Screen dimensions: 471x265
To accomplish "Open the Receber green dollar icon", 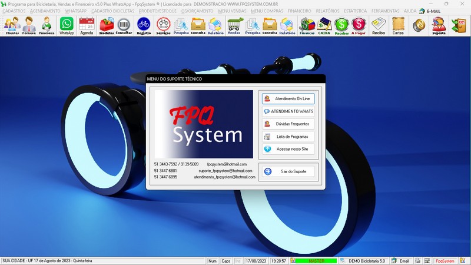I will 341,25.
